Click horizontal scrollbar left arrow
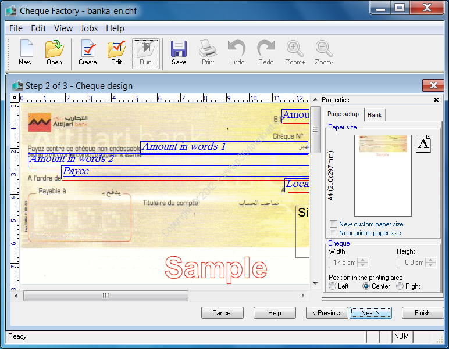The image size is (449, 349). coord(16,296)
